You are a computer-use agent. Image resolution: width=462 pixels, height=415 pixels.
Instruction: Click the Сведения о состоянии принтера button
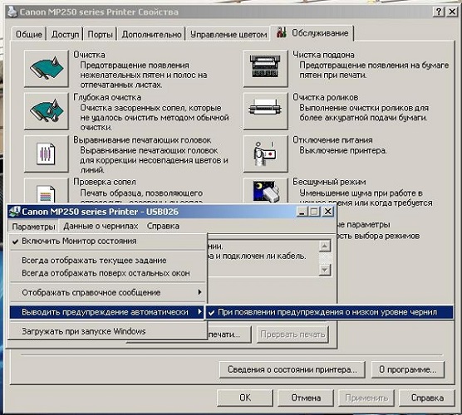(292, 369)
